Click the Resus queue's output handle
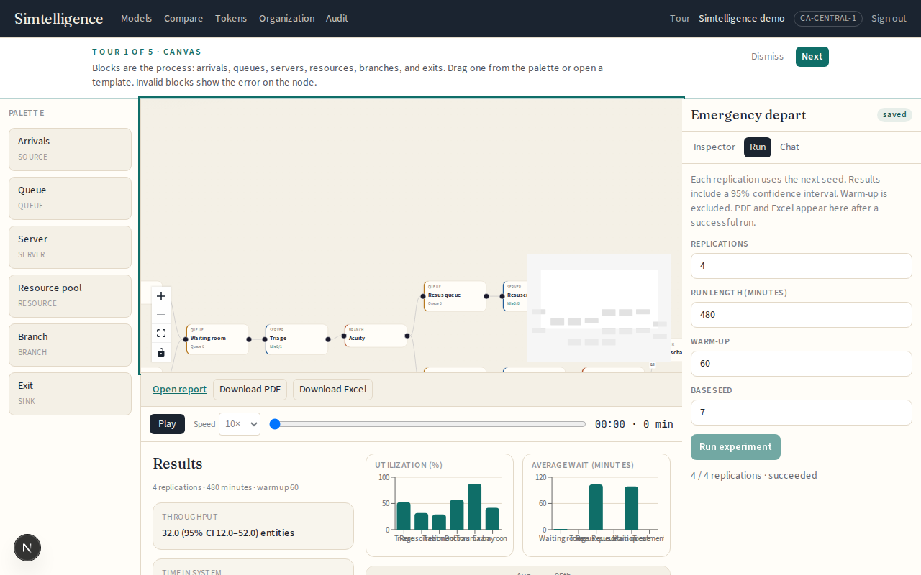 pyautogui.click(x=486, y=296)
